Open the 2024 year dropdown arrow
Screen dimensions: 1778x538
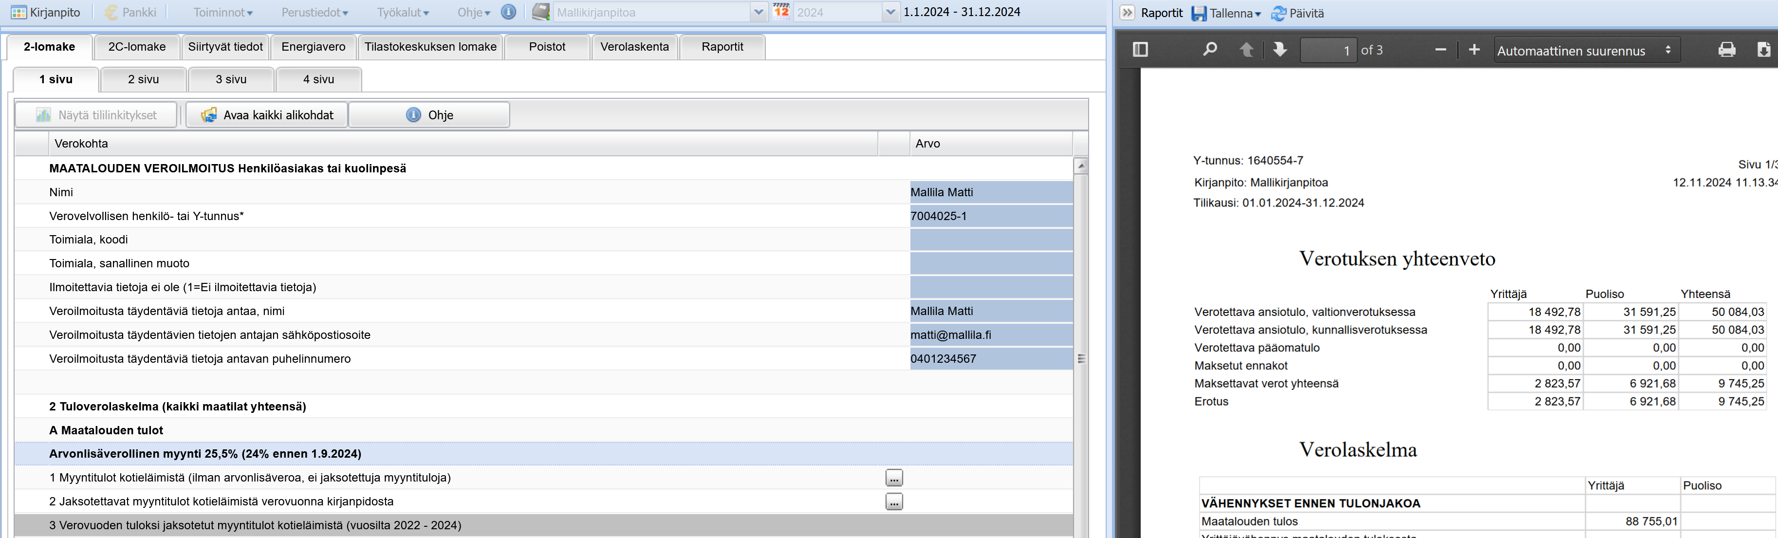click(890, 13)
